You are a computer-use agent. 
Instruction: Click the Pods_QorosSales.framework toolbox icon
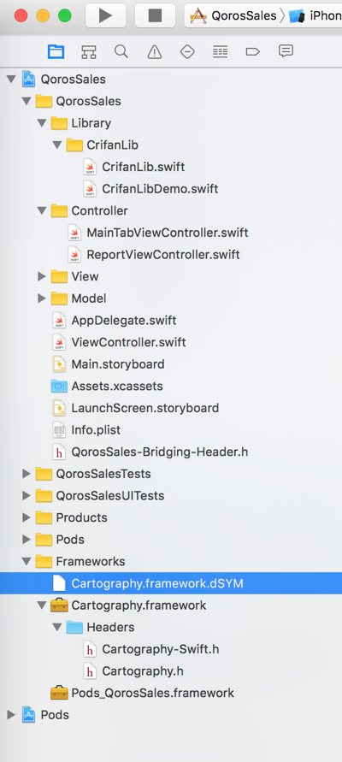[59, 693]
